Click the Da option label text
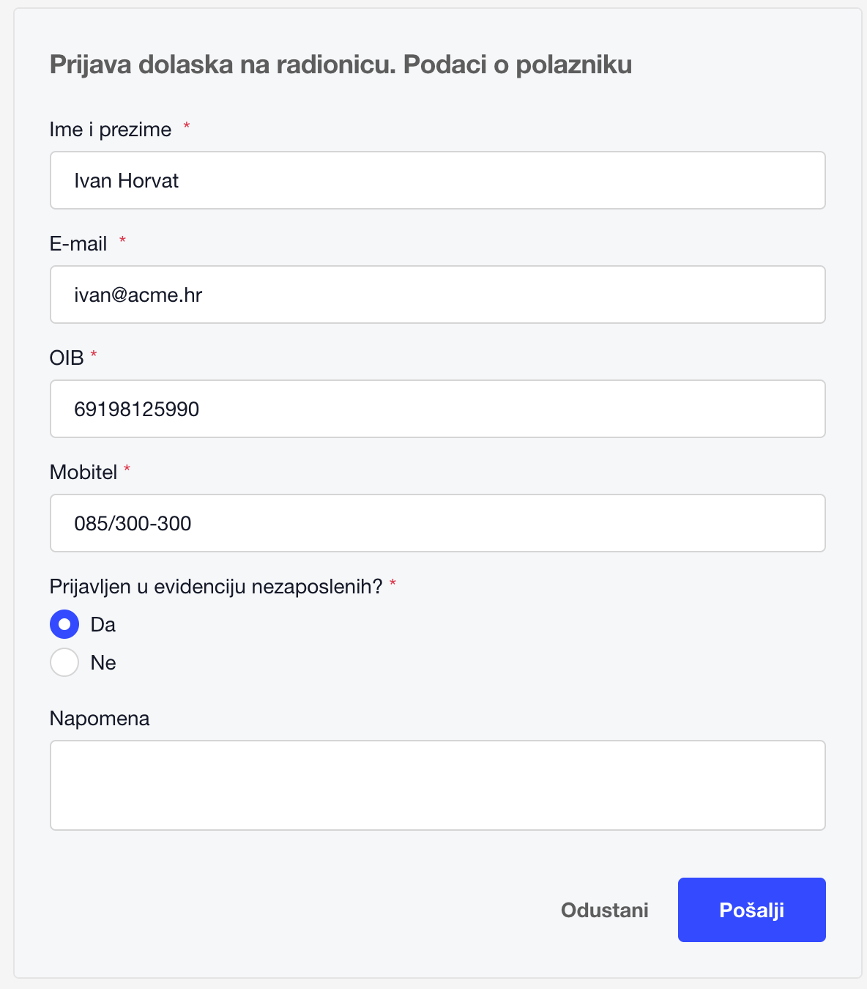This screenshot has width=867, height=989. point(103,625)
